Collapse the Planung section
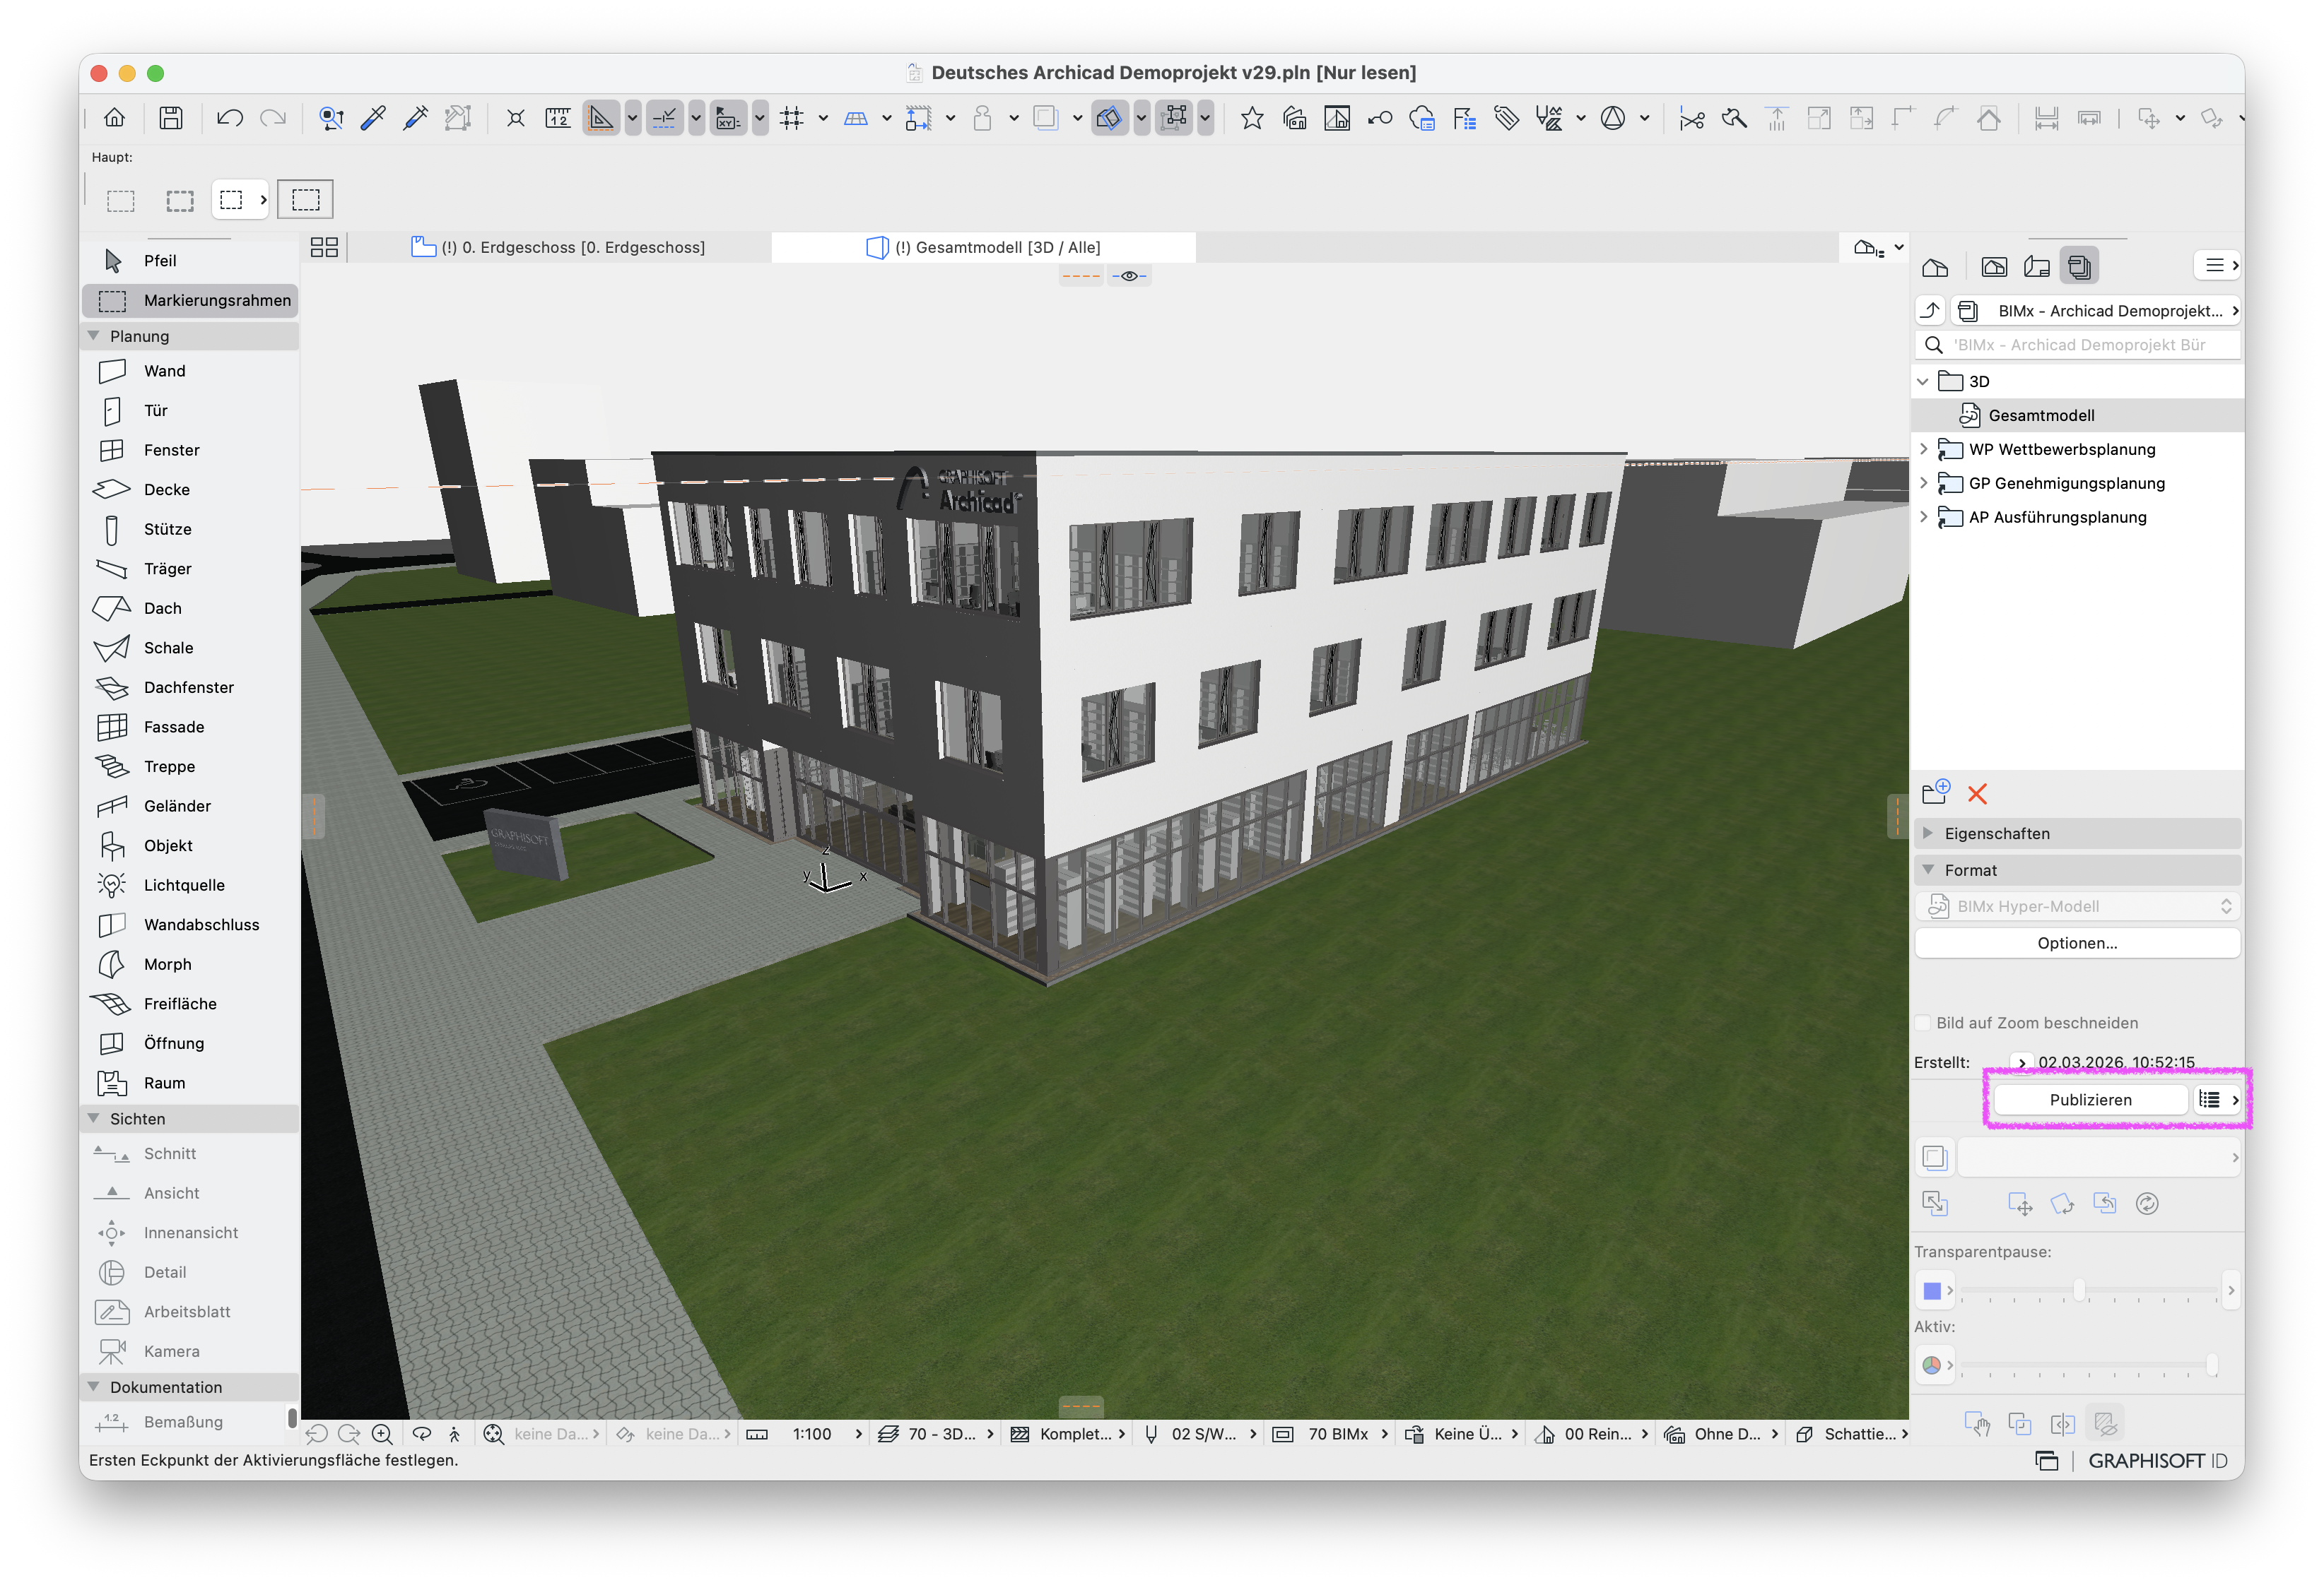 [x=94, y=336]
